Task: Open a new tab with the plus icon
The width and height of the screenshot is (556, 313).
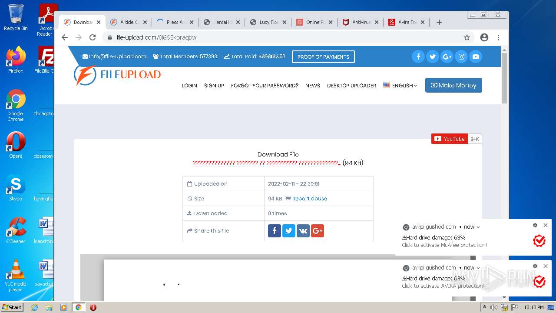Action: coord(439,22)
